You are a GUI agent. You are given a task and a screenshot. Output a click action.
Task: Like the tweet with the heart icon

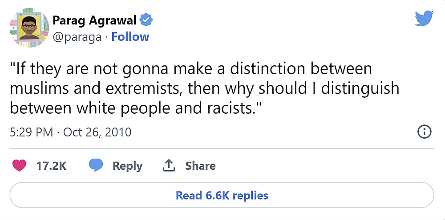19,166
